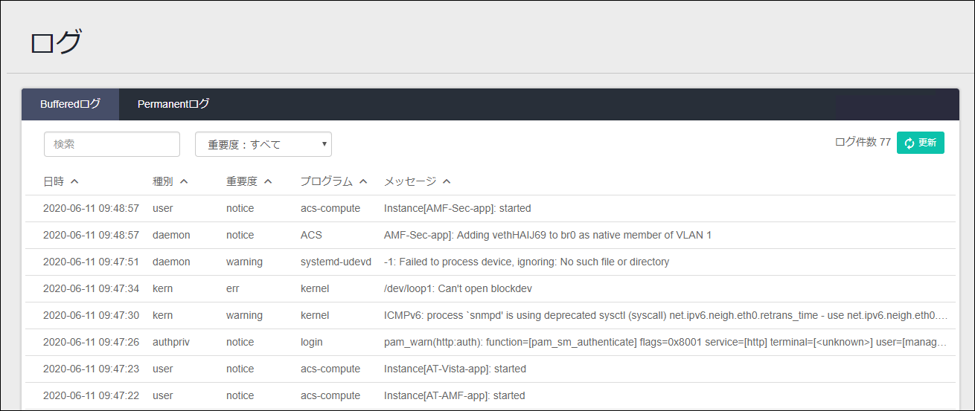Focus the 検索 search field

click(x=112, y=144)
